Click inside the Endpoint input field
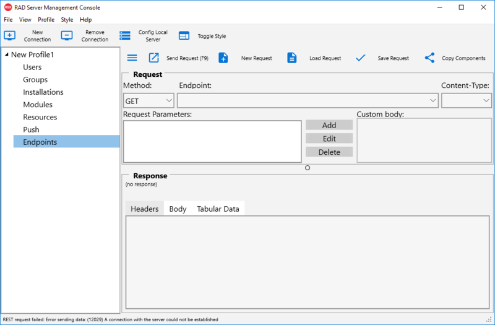Viewport: 495px width, 325px height. point(303,101)
